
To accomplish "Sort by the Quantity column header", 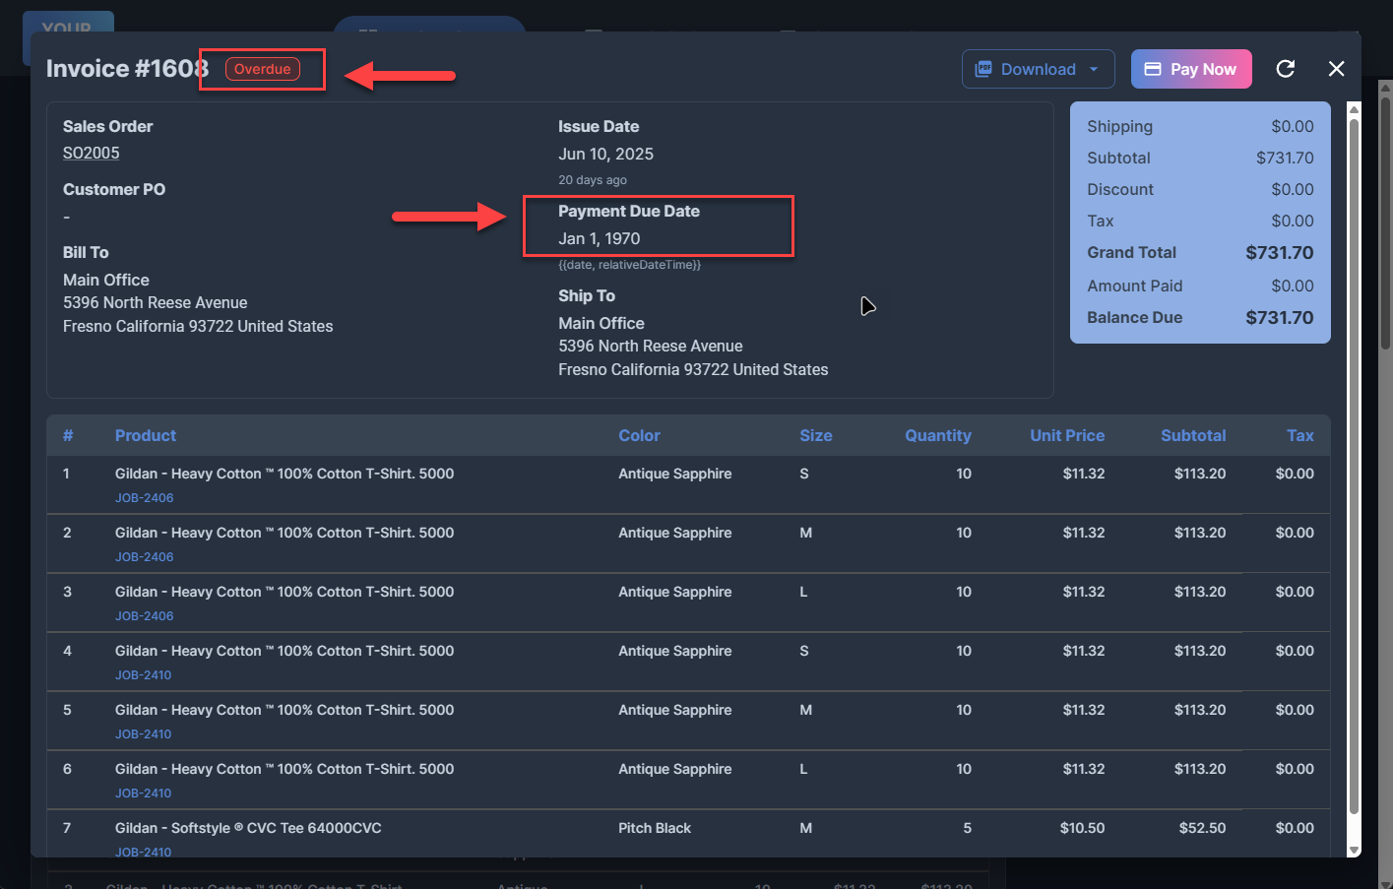I will pos(937,435).
